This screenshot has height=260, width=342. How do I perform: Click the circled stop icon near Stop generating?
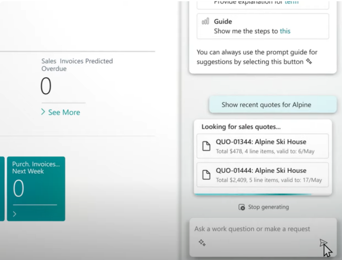(241, 207)
